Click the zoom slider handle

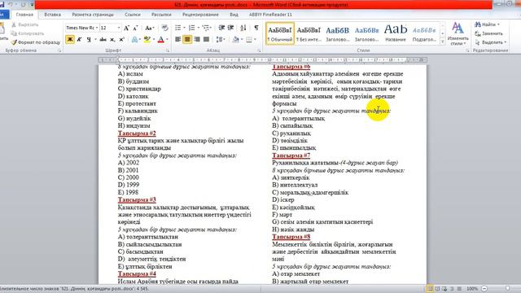point(507,289)
